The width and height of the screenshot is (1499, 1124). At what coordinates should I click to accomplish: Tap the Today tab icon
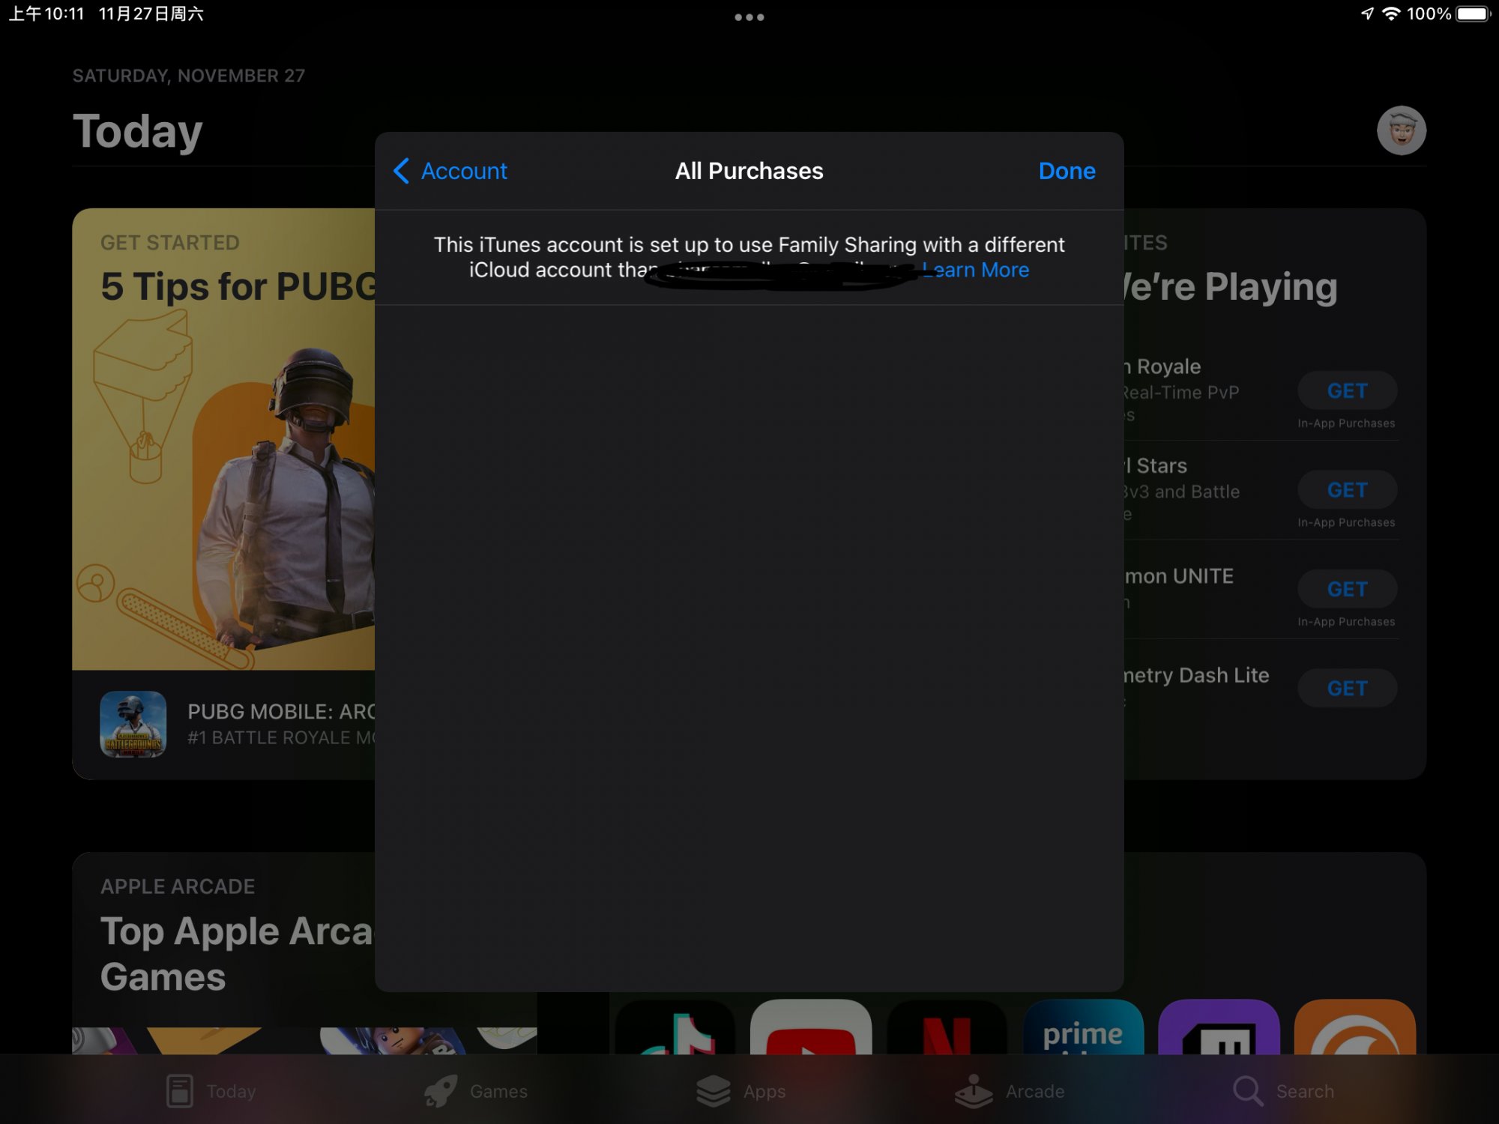(x=180, y=1091)
